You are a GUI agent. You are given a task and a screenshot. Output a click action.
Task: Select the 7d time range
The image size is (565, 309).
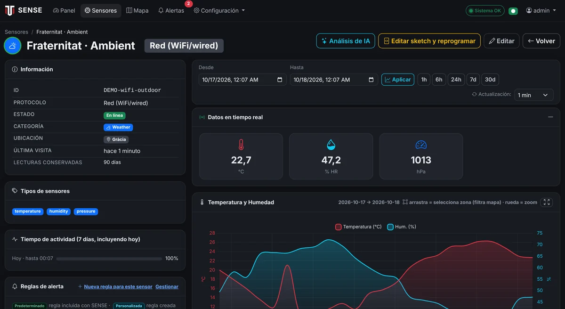tap(473, 80)
